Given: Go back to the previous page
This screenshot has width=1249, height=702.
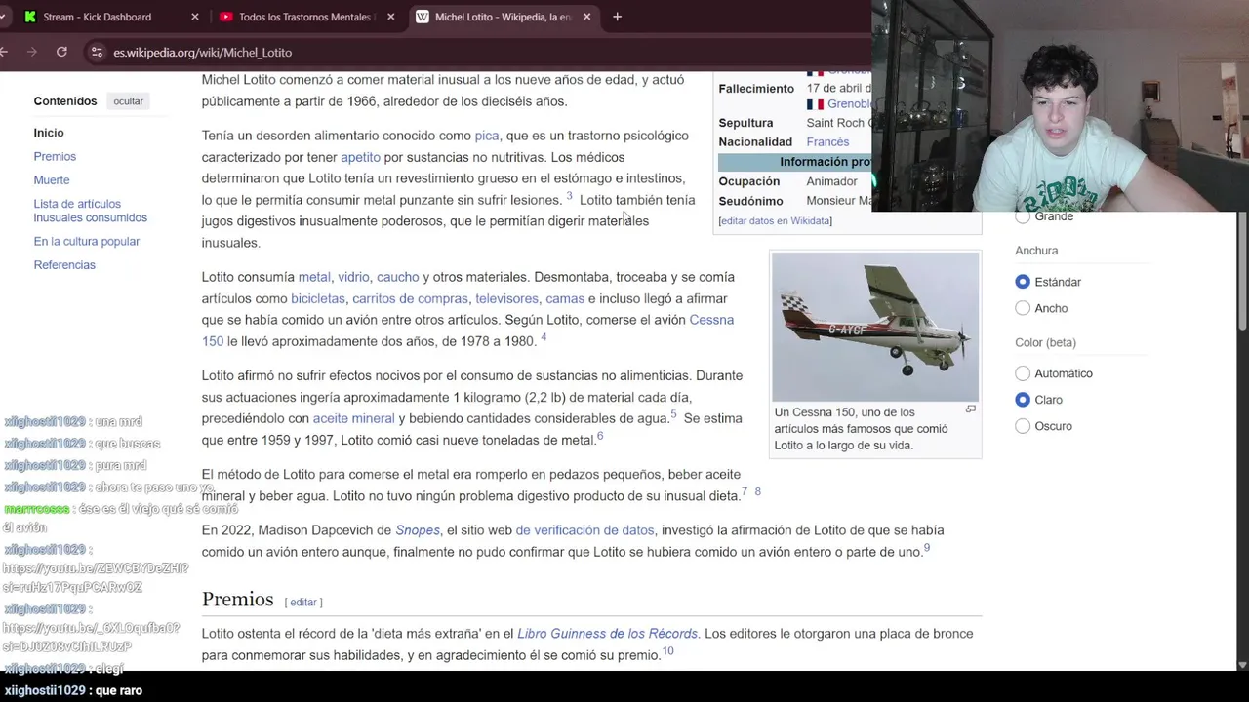Looking at the screenshot, I should 5,52.
